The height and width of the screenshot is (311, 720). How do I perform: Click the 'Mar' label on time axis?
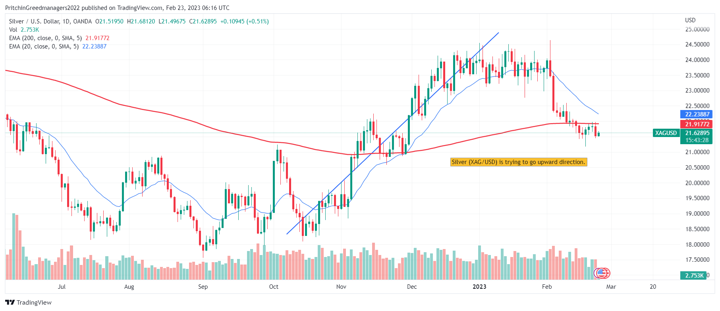point(611,287)
